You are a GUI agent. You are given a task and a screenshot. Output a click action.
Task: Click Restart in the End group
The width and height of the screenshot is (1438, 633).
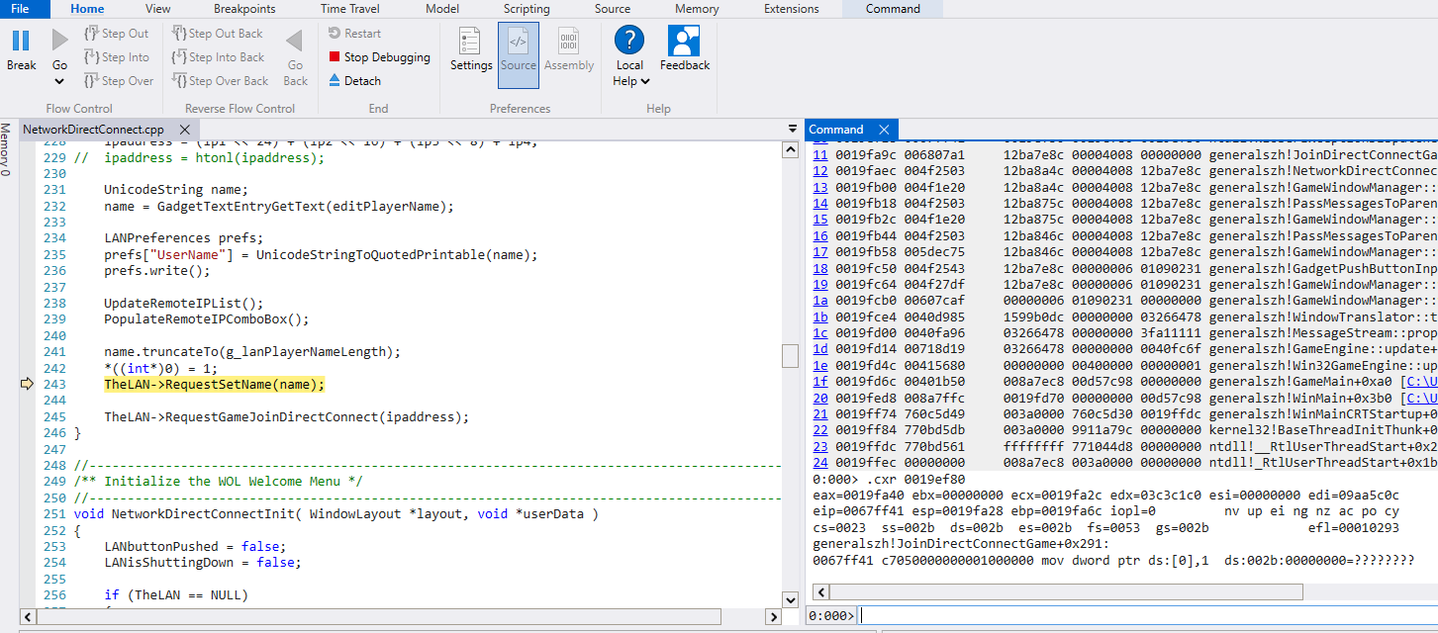pyautogui.click(x=354, y=34)
